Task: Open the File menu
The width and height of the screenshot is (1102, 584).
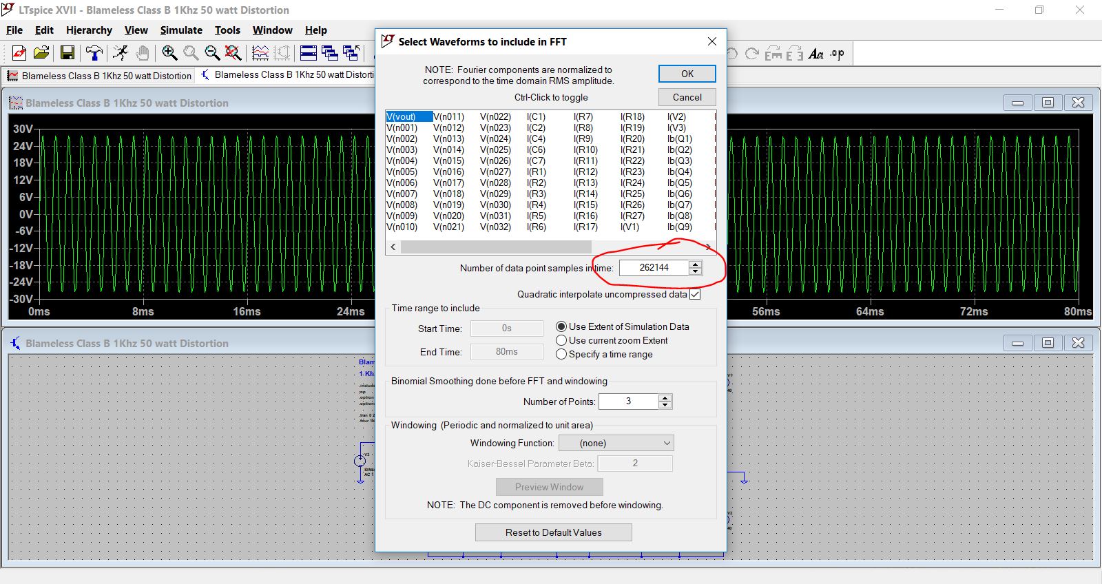Action: point(14,30)
